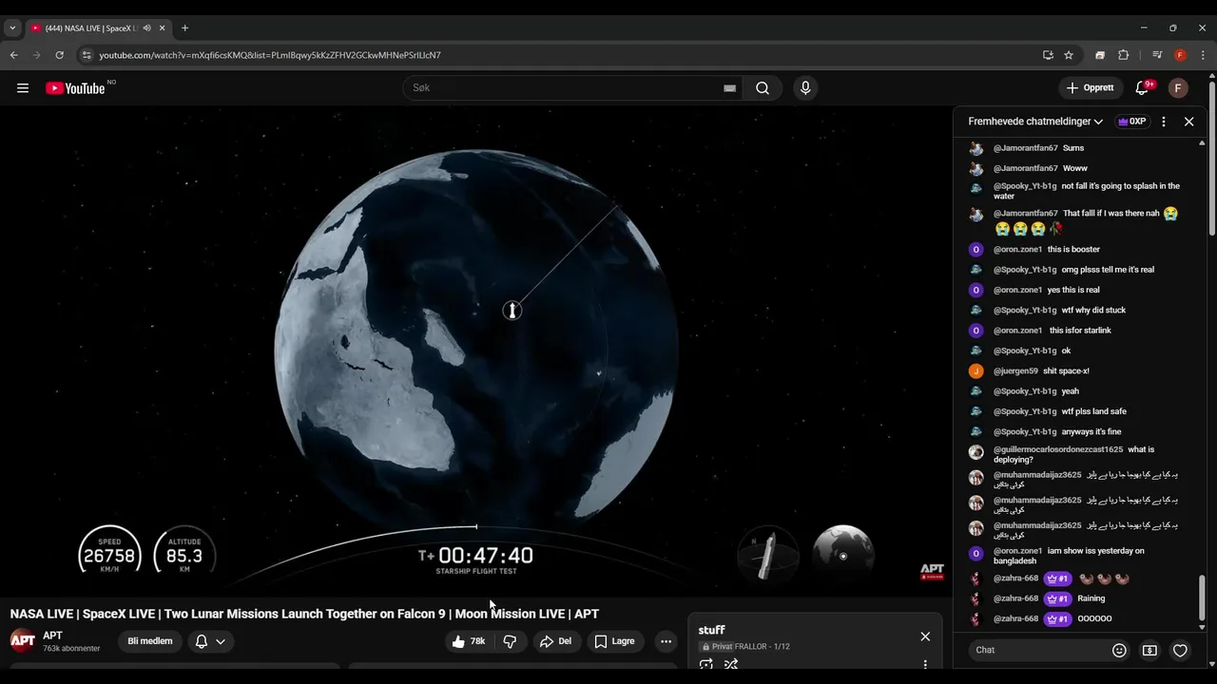Open the YouTube guide hamburger menu
Screen dimensions: 1217x684
[x=23, y=88]
